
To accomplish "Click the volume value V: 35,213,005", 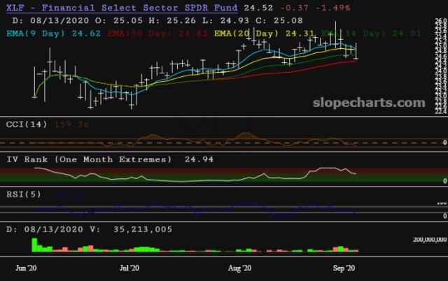I will (131, 229).
